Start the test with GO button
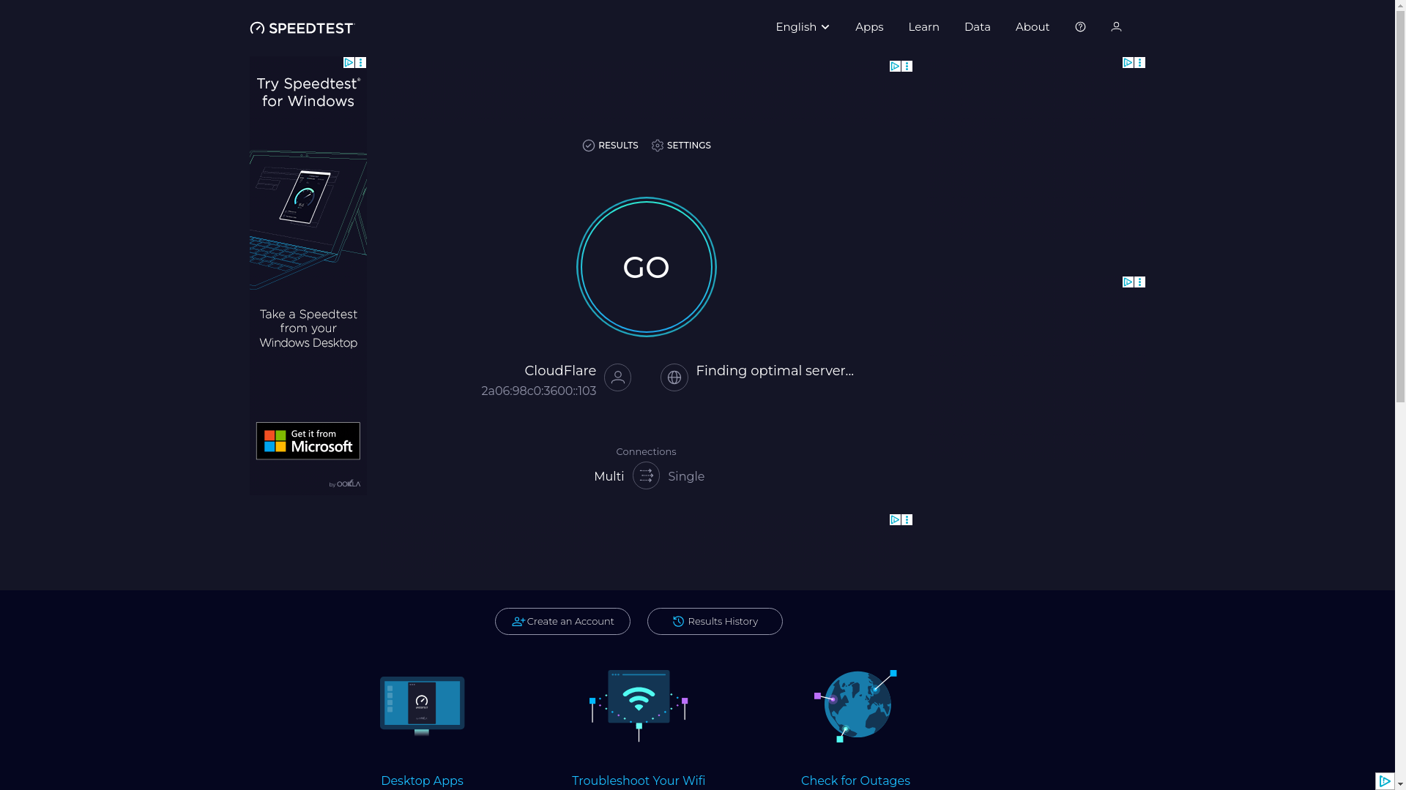The height and width of the screenshot is (790, 1406). (646, 267)
